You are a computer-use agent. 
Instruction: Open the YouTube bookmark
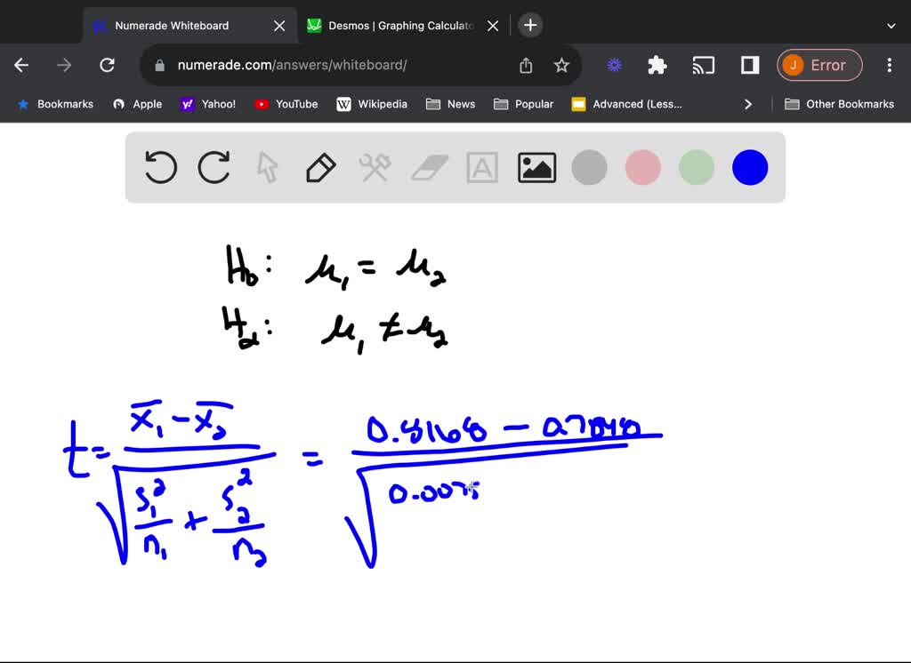[x=286, y=104]
